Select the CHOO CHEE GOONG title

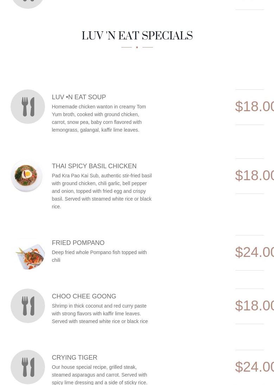click(x=84, y=296)
